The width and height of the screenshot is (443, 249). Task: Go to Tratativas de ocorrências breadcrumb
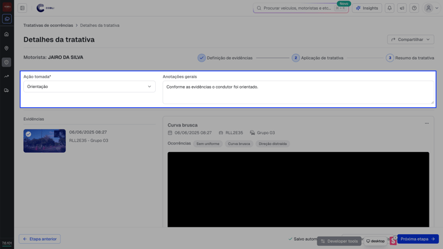[48, 26]
